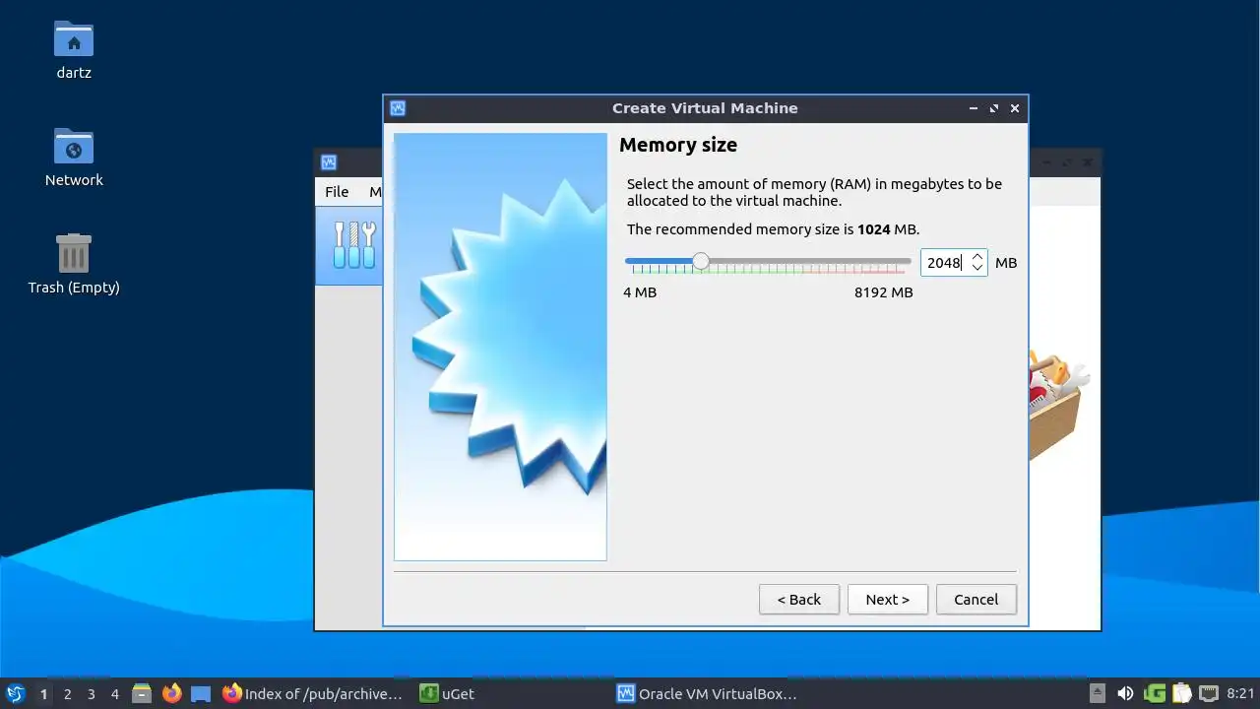The height and width of the screenshot is (709, 1260).
Task: Click the 8192 MB maximum label
Action: 883,292
